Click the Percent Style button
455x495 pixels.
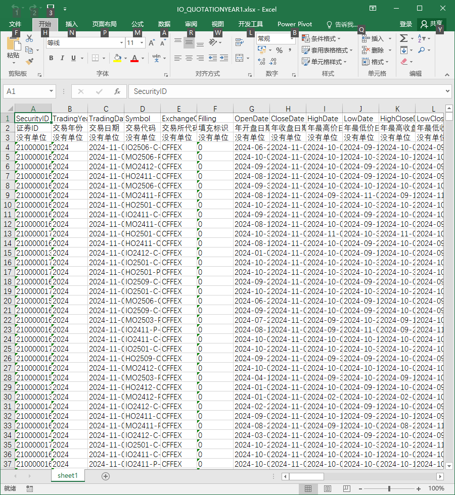click(279, 50)
